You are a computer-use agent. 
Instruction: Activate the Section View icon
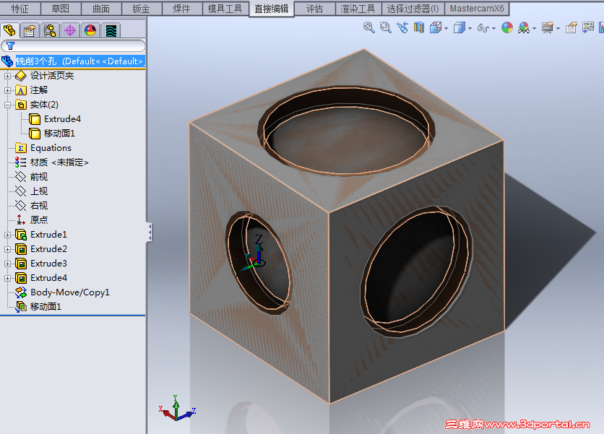418,27
